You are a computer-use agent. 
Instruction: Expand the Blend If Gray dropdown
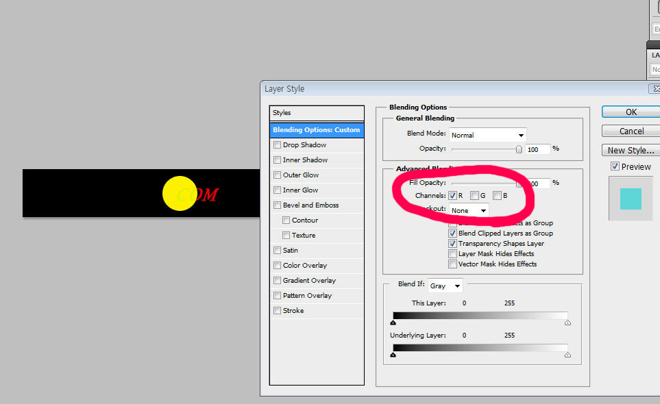(445, 286)
